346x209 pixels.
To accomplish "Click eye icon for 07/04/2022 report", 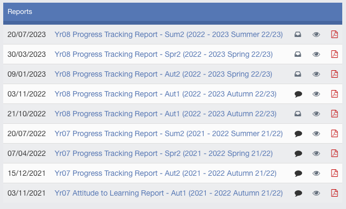I will click(x=316, y=154).
